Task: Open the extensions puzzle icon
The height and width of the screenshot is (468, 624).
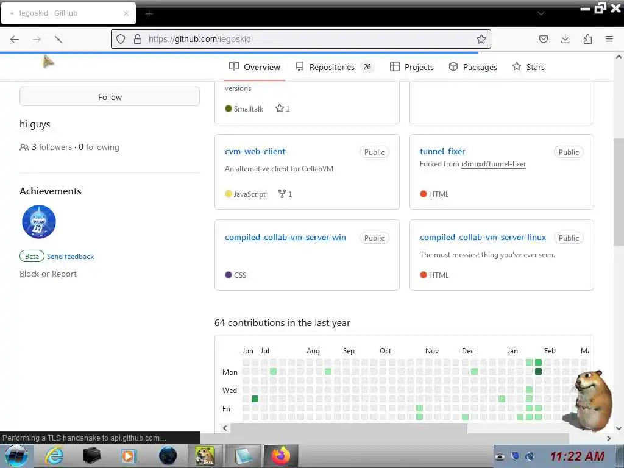Action: click(587, 39)
